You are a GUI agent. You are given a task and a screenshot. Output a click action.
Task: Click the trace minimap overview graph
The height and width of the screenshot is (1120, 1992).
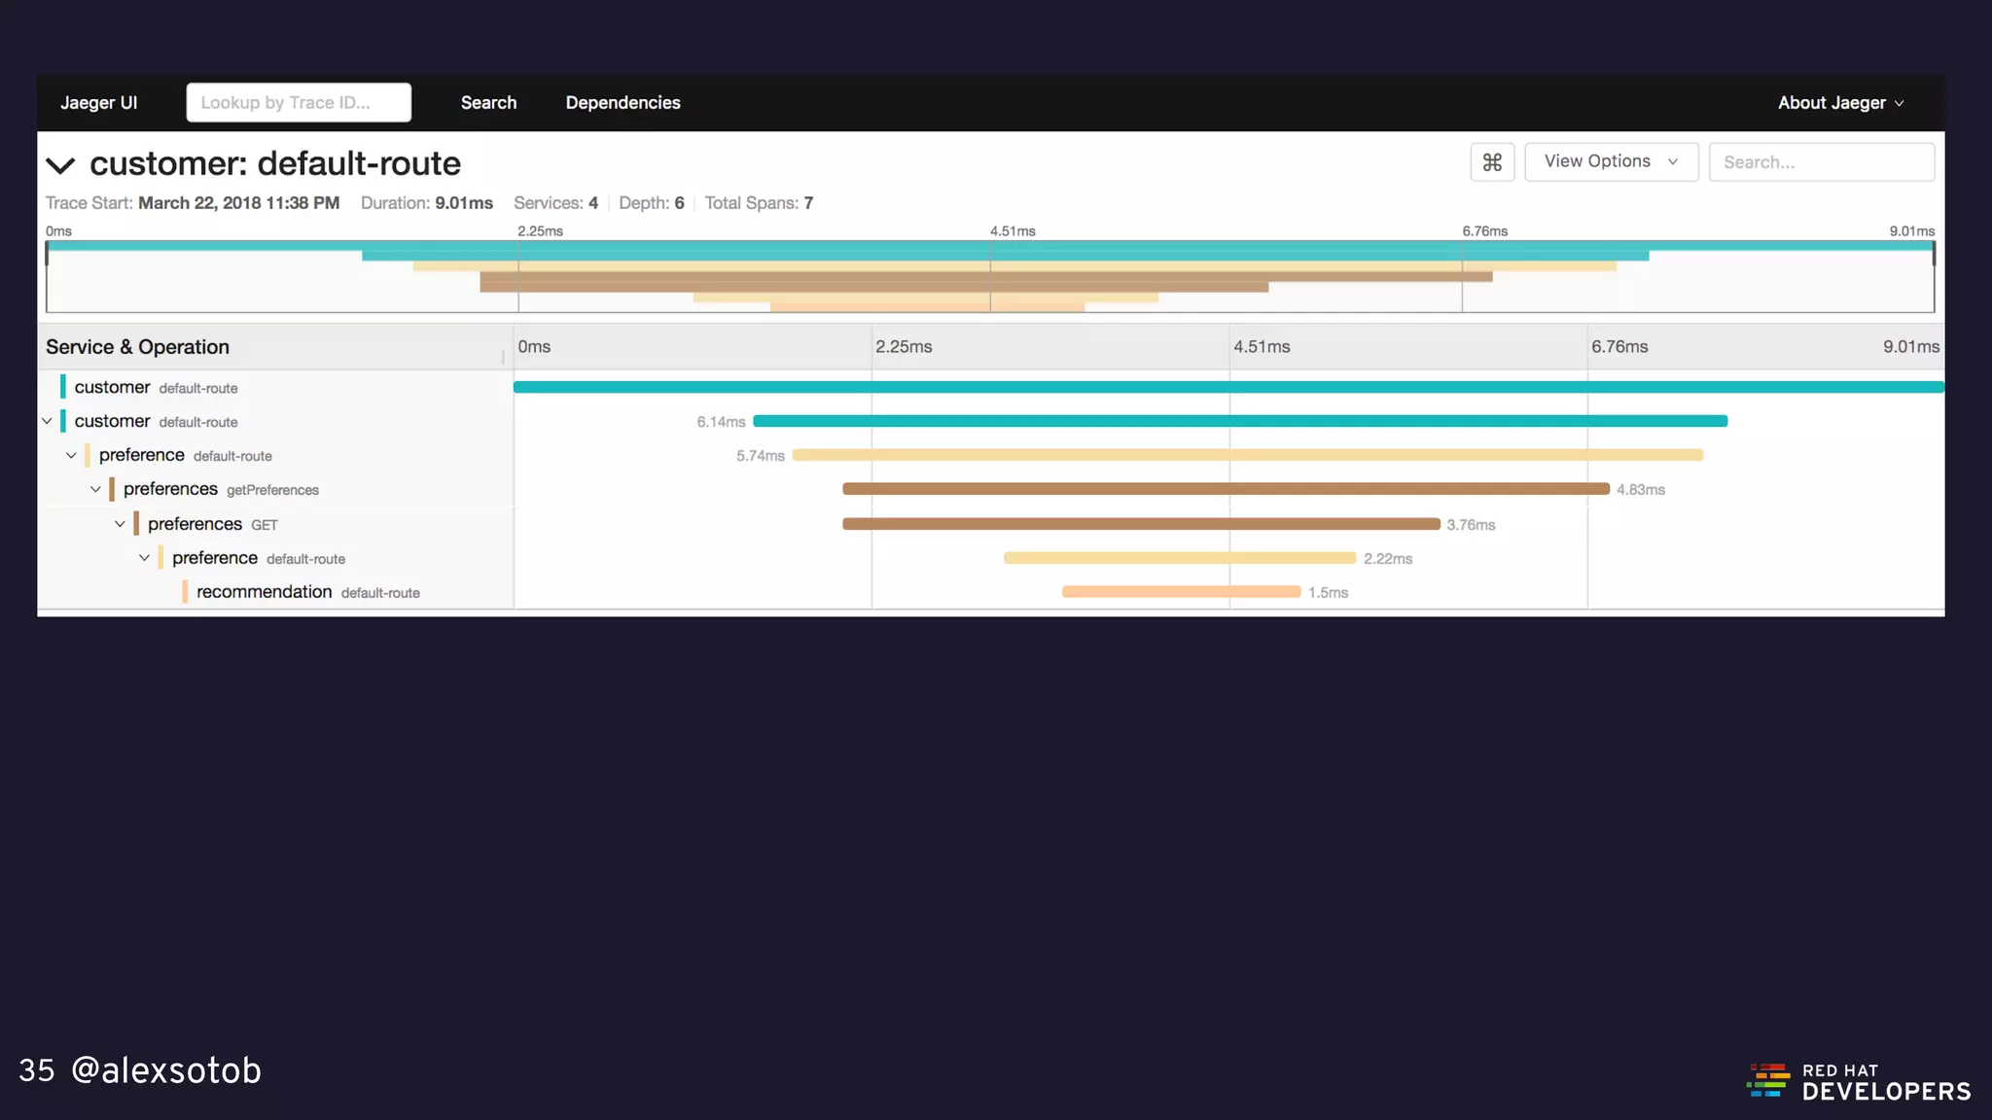pos(989,277)
